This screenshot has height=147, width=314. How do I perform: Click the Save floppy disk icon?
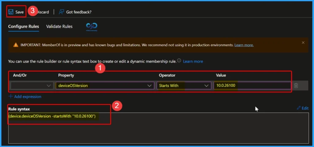11,12
